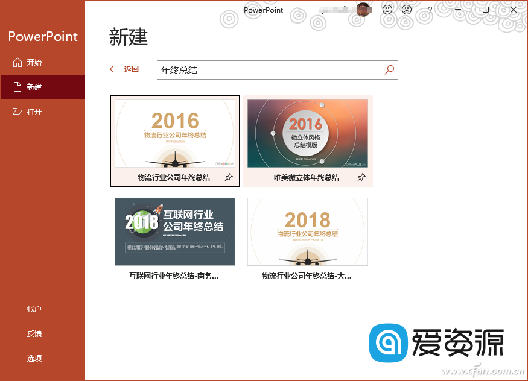528x381 pixels.
Task: Open the 帐户 menu entry
Action: tap(34, 309)
